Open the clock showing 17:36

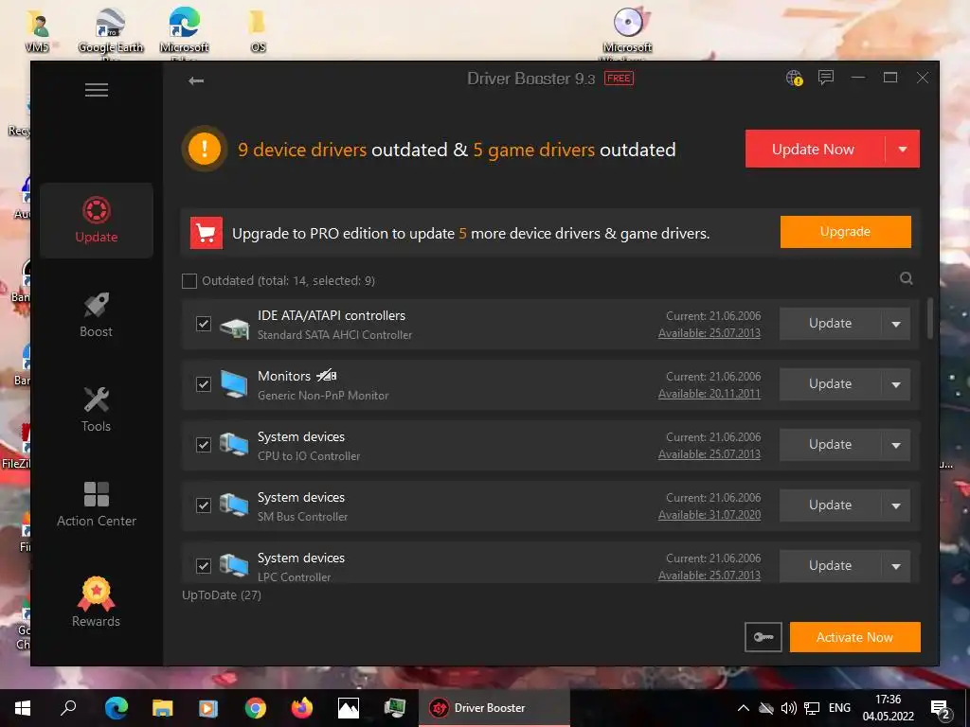click(x=889, y=708)
